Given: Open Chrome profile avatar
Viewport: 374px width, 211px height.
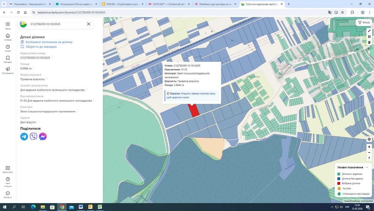Looking at the screenshot, I should click(362, 12).
